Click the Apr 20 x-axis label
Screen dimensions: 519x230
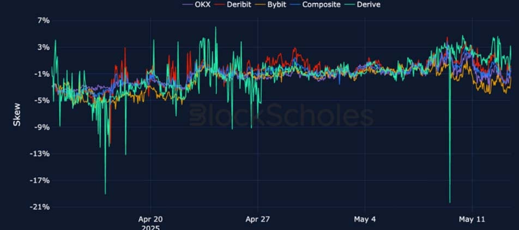150,219
